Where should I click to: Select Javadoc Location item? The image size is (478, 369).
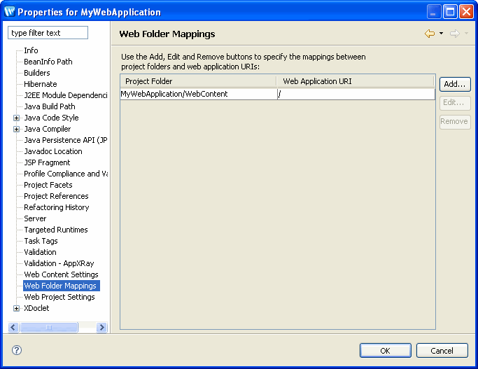(53, 151)
